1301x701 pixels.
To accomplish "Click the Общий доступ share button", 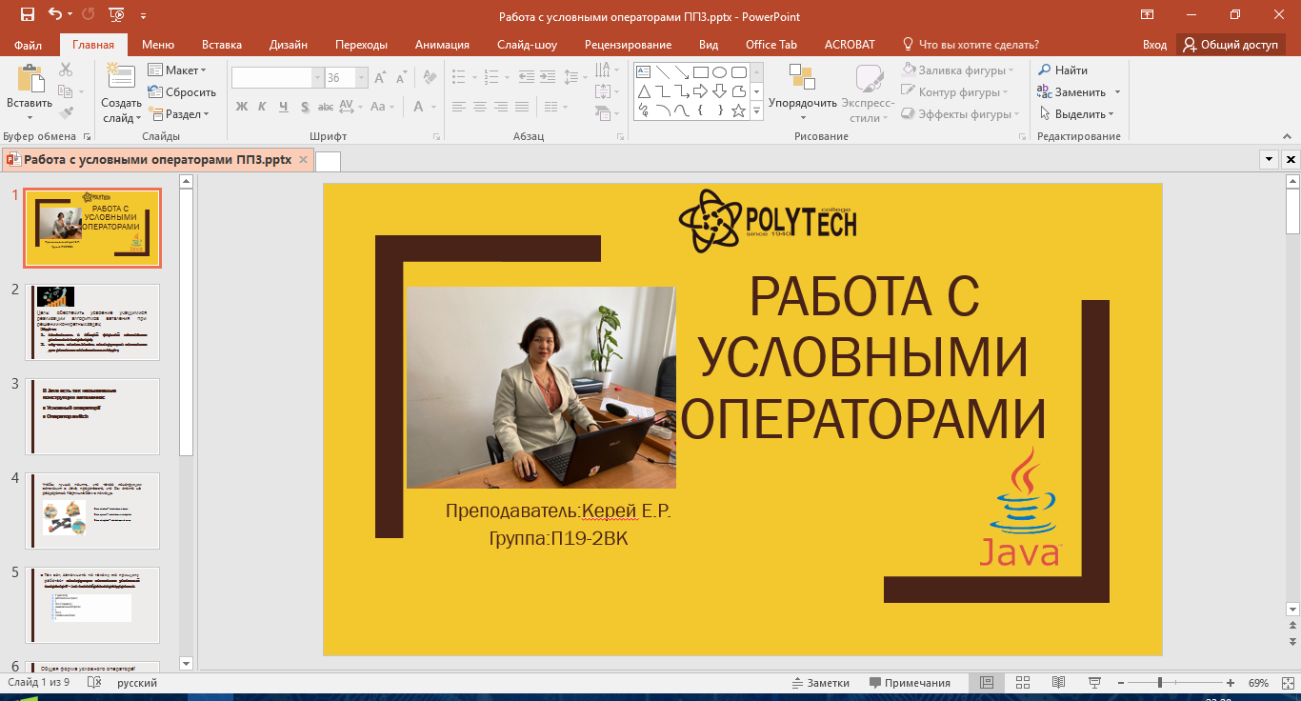I will 1231,45.
